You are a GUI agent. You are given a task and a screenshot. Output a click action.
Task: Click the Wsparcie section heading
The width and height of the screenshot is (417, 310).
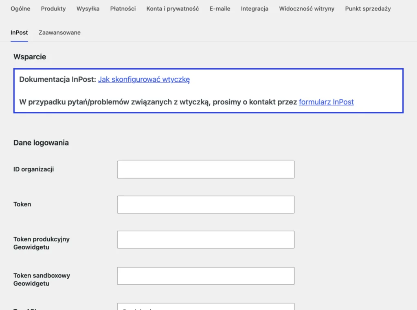(x=30, y=57)
